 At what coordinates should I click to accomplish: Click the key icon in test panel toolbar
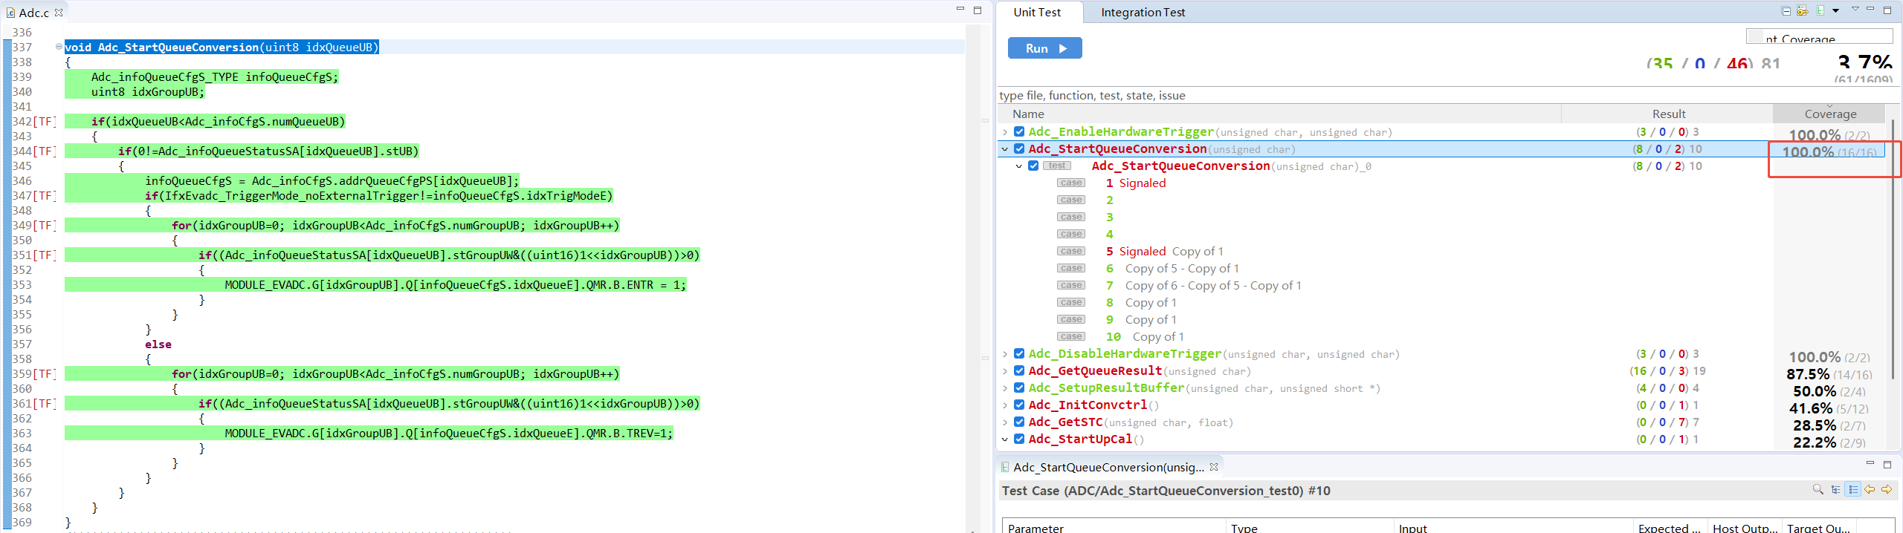point(1802,10)
